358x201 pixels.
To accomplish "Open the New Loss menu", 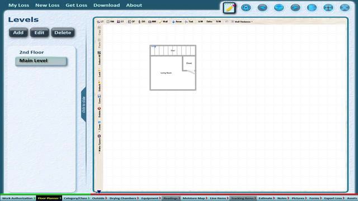I will 47,5.
